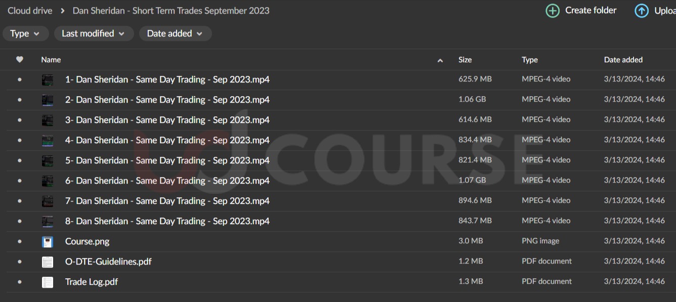Click Dan Sheridan - Short Term Trades breadcrumb
This screenshot has height=302, width=676.
coord(171,11)
